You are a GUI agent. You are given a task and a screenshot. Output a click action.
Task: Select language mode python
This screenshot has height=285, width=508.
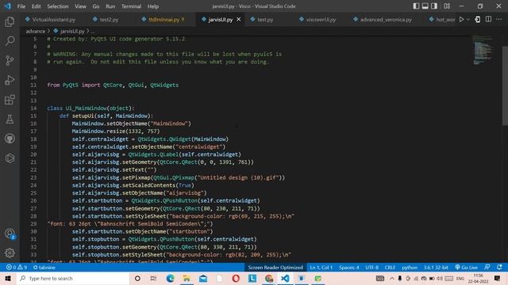pos(410,268)
